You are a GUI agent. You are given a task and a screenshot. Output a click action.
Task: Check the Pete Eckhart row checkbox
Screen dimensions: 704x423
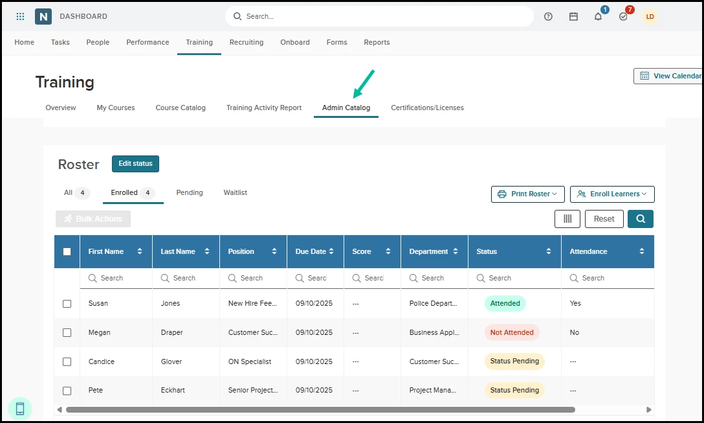pyautogui.click(x=67, y=391)
